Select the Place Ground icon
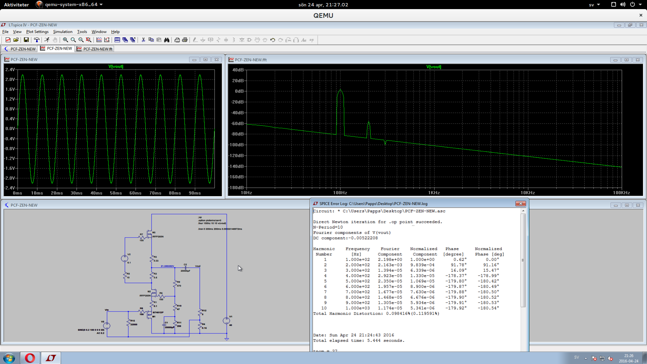This screenshot has height=364, width=647. click(x=203, y=40)
